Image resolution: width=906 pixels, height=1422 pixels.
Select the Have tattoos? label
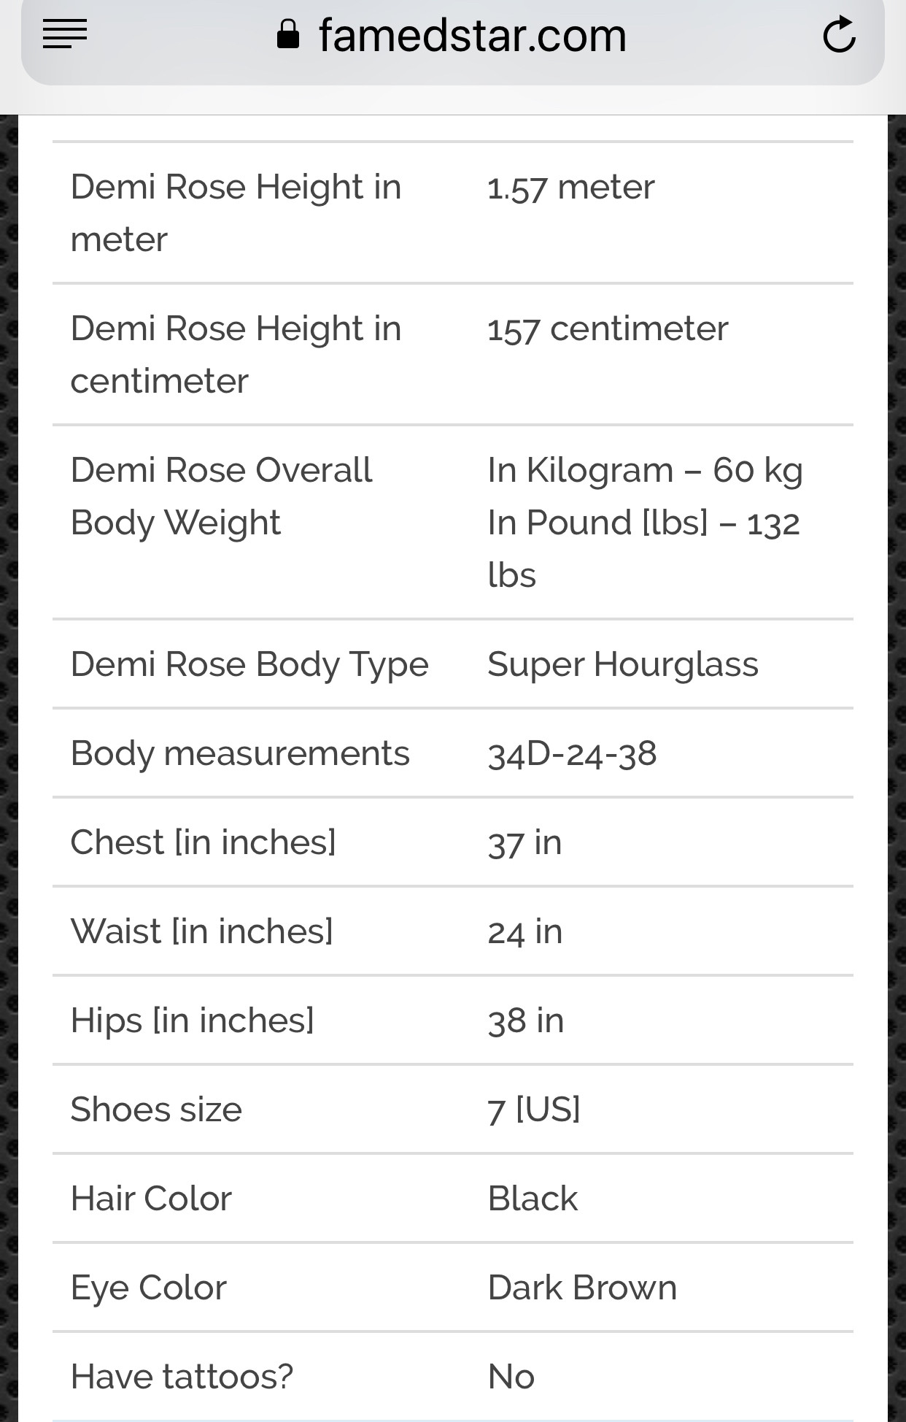[182, 1377]
